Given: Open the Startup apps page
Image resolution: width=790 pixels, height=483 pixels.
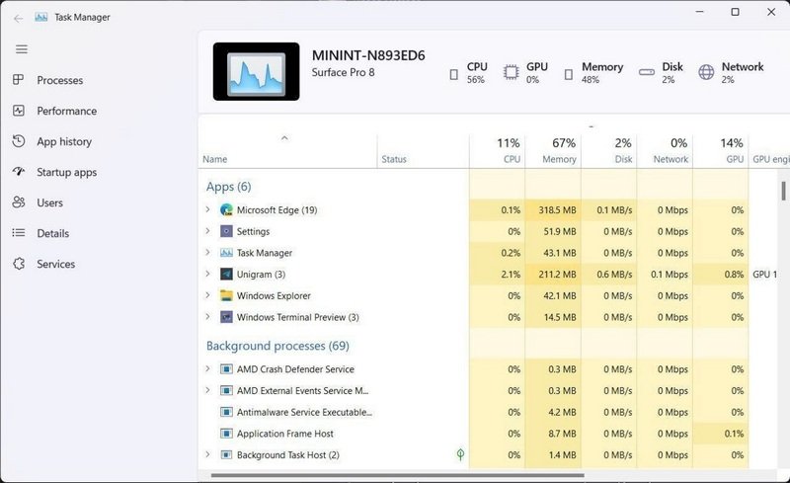Looking at the screenshot, I should tap(66, 173).
